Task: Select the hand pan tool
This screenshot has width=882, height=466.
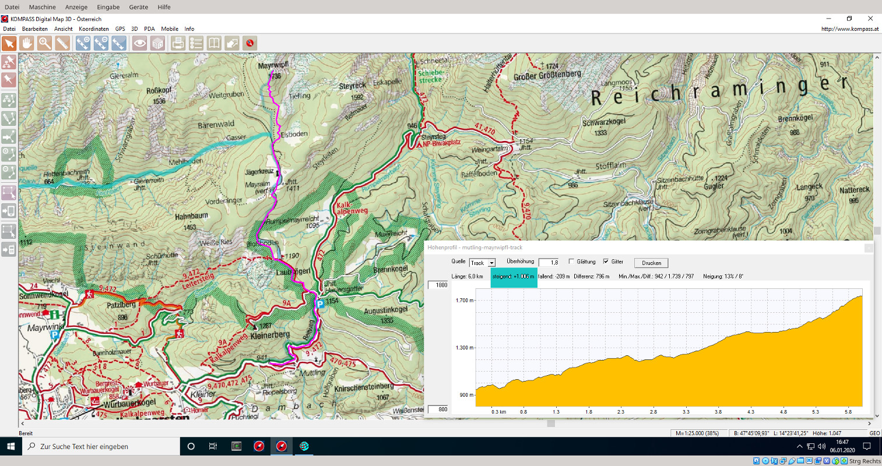Action: tap(26, 43)
